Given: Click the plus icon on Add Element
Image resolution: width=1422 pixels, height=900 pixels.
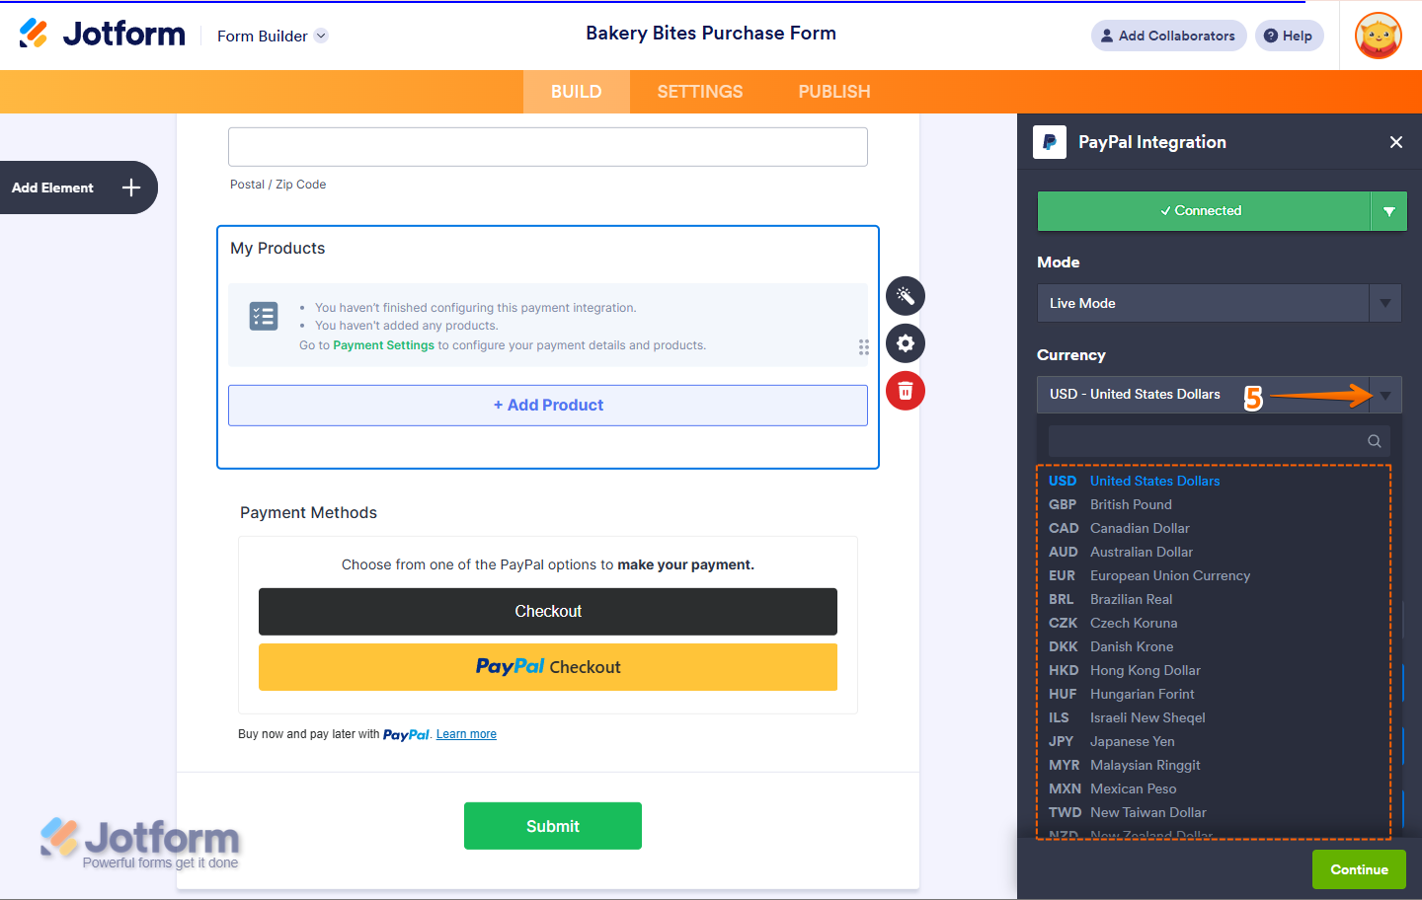Looking at the screenshot, I should pyautogui.click(x=131, y=187).
